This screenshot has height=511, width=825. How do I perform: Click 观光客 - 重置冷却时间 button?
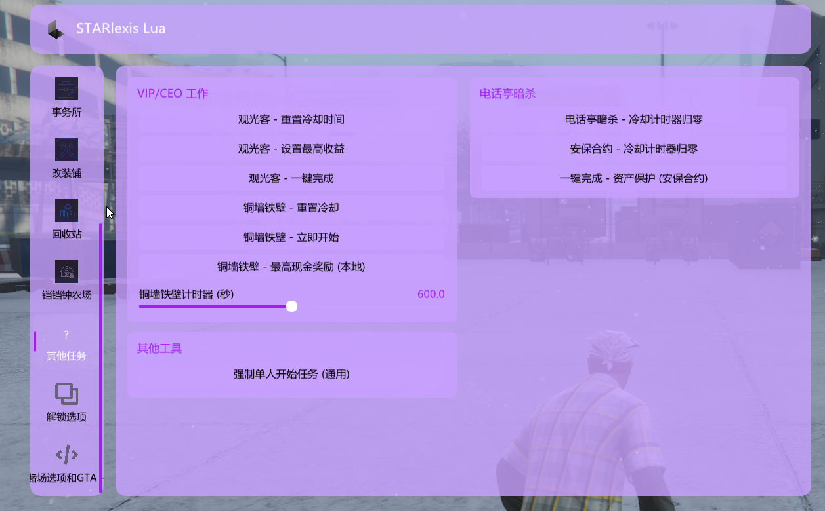291,120
